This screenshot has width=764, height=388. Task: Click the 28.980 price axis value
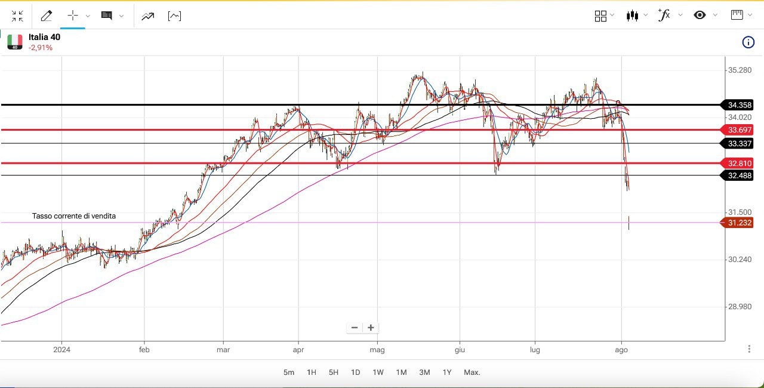click(x=740, y=307)
